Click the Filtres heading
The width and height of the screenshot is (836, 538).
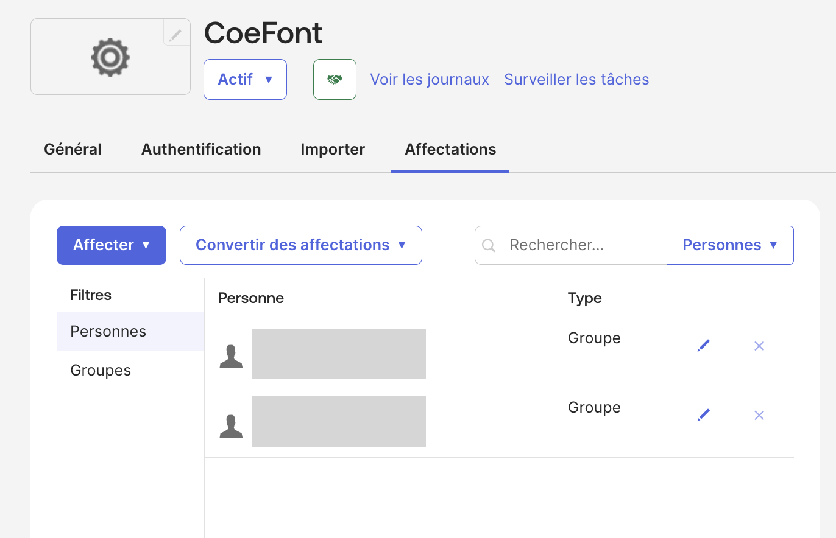pyautogui.click(x=91, y=295)
